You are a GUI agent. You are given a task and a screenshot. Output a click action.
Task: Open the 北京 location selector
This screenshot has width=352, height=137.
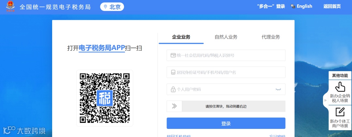[112, 7]
